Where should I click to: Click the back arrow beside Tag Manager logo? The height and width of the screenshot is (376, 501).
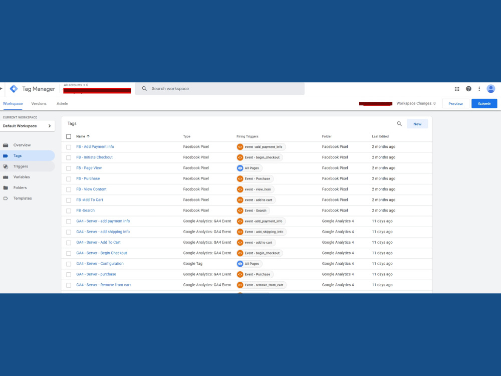2,89
